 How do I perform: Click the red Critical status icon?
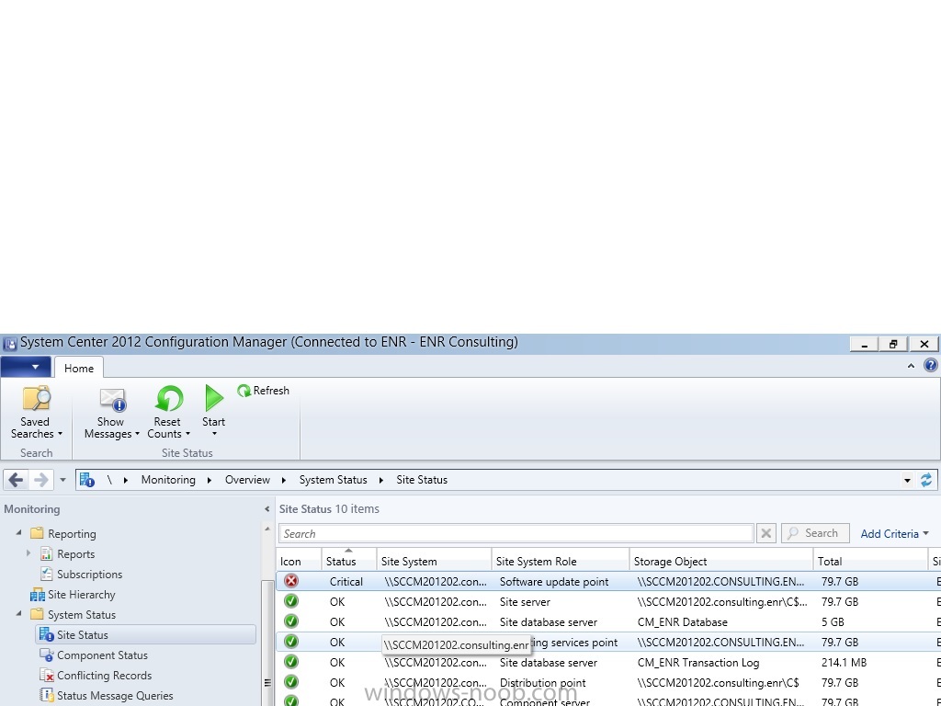point(291,581)
